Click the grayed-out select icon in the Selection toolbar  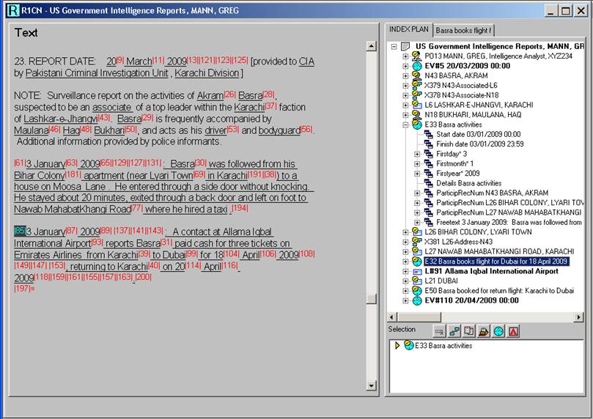(x=440, y=331)
